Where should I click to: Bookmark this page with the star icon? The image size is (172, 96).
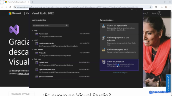tap(150, 7)
